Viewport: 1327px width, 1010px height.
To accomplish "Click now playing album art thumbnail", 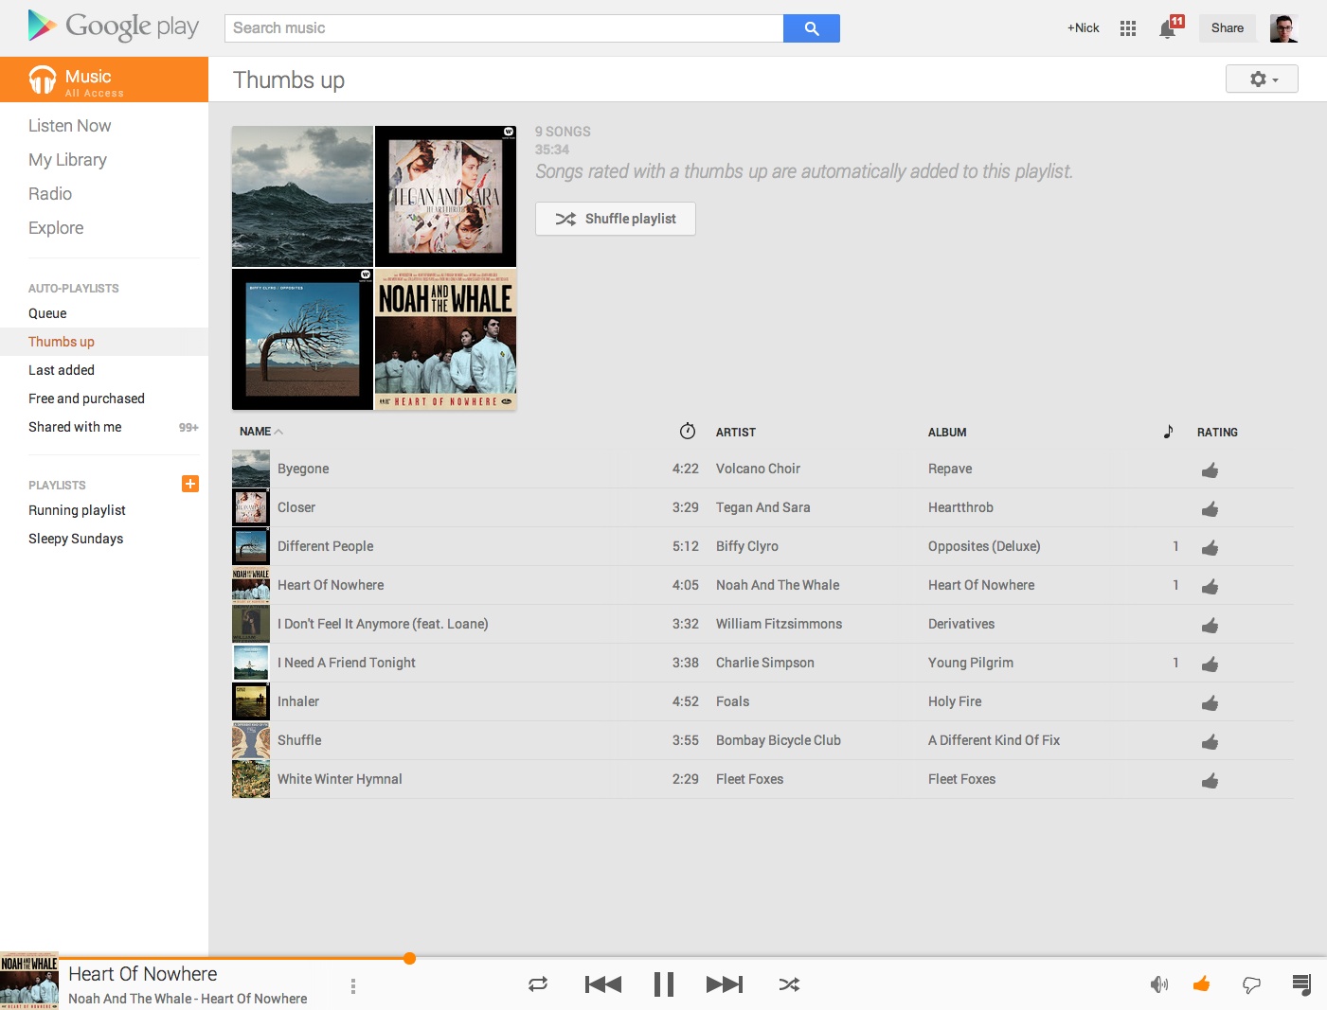I will point(29,981).
